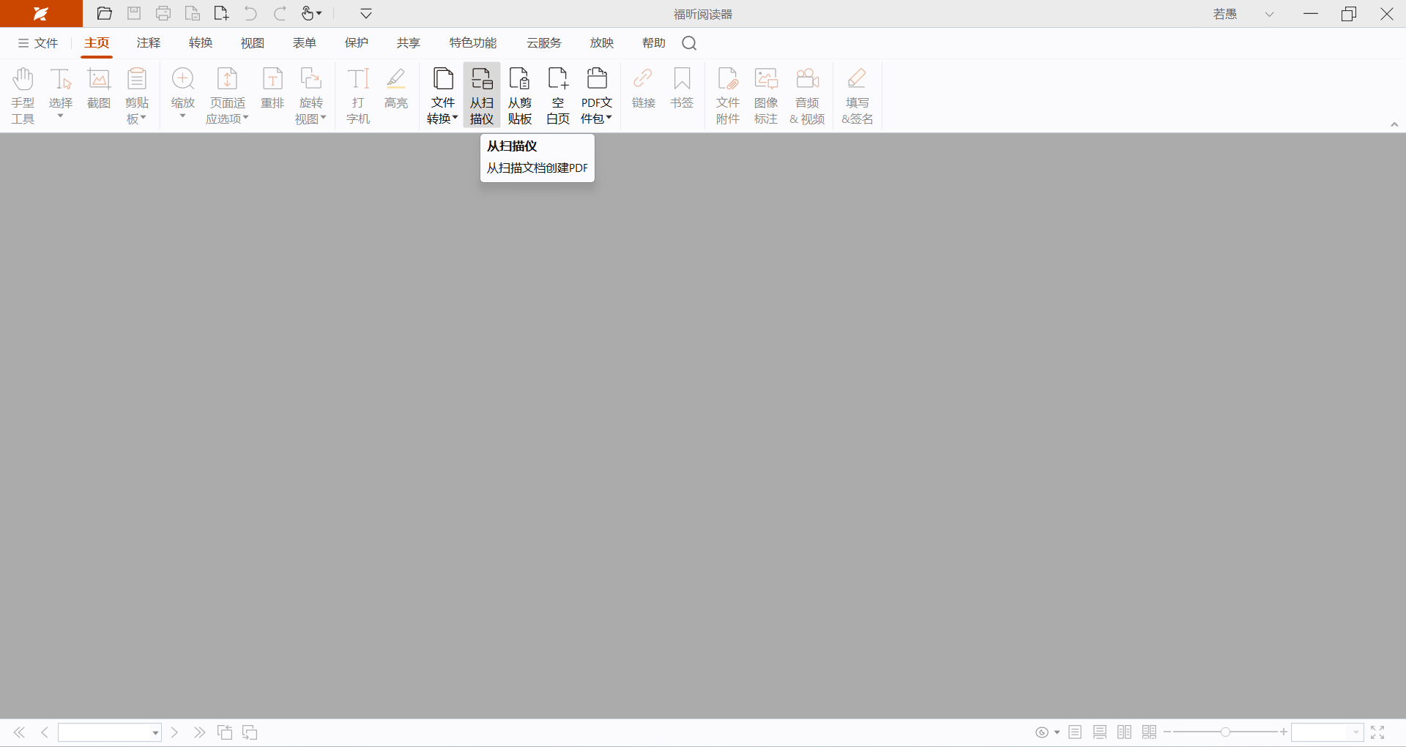This screenshot has height=747, width=1406.
Task: Switch to the 保护 protect tab
Action: tap(357, 43)
